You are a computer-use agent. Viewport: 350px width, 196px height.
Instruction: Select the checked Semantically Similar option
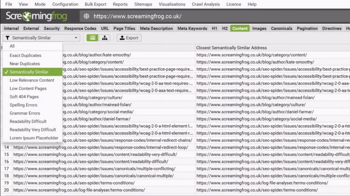pos(29,72)
